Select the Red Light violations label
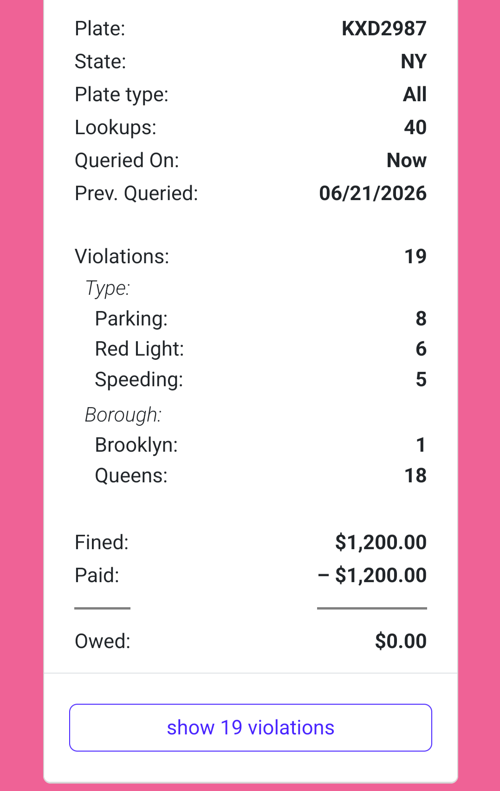The height and width of the screenshot is (791, 500). click(x=139, y=349)
